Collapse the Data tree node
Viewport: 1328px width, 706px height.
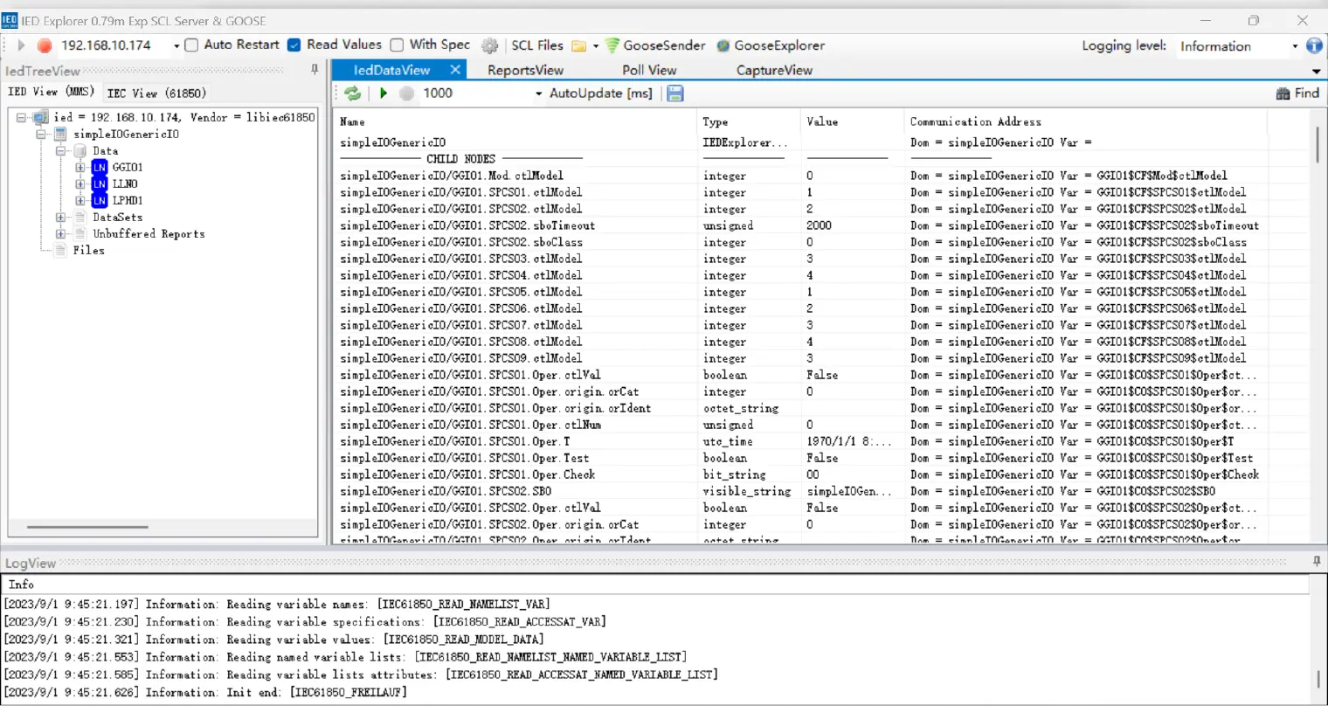click(x=60, y=150)
